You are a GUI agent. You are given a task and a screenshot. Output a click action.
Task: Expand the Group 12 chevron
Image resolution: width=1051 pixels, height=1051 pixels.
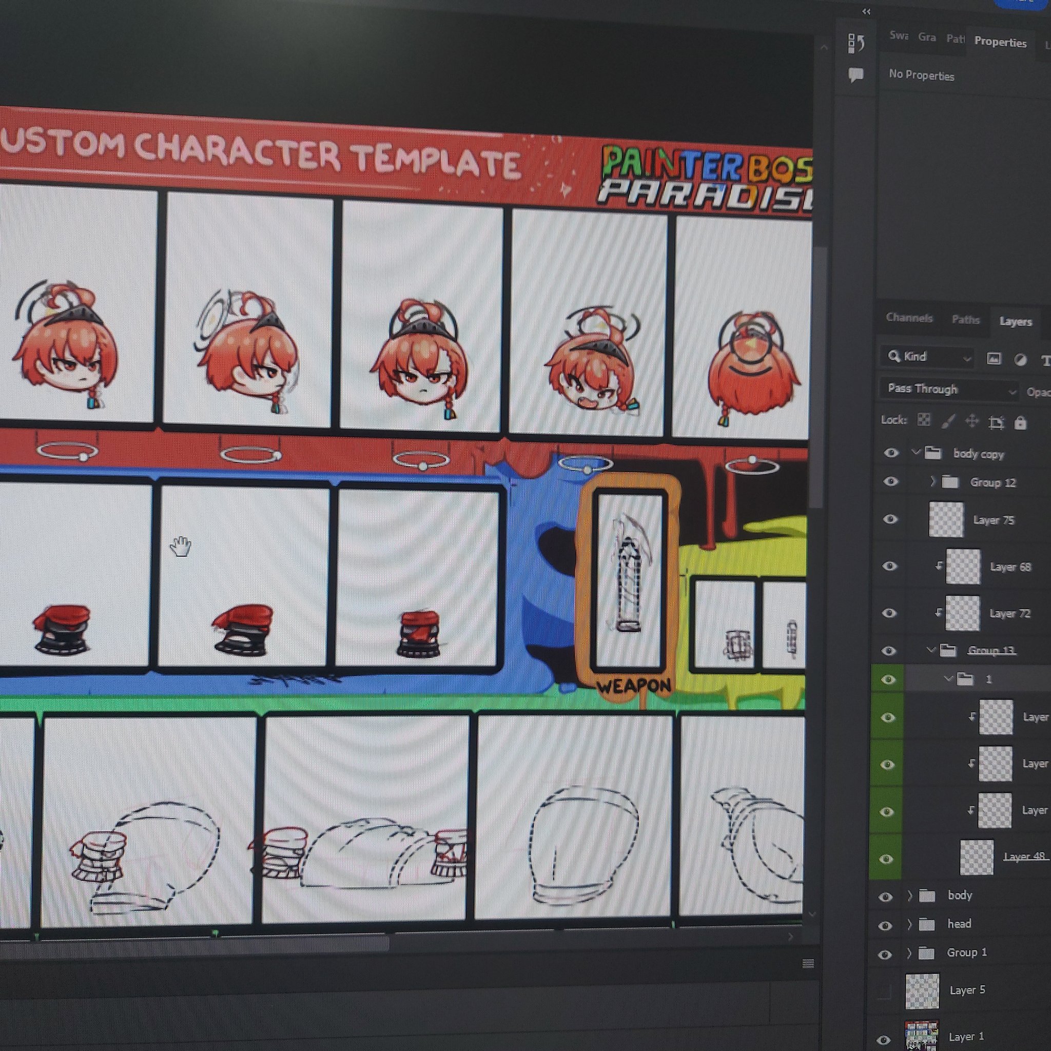(932, 481)
